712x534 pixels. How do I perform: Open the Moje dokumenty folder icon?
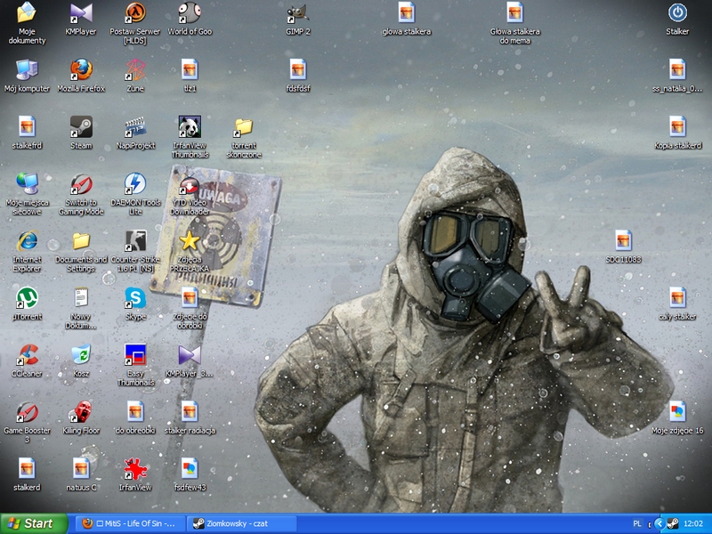27,12
